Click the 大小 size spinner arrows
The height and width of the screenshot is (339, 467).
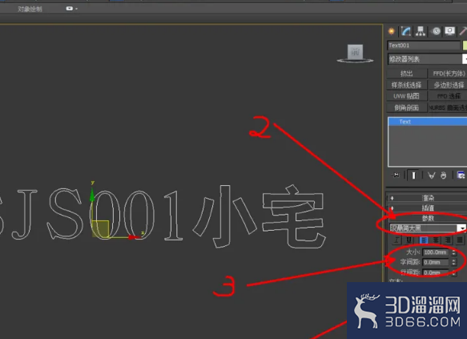coord(453,252)
